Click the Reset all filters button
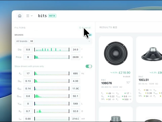Viewport: 162px width, 122px height. tap(85, 28)
